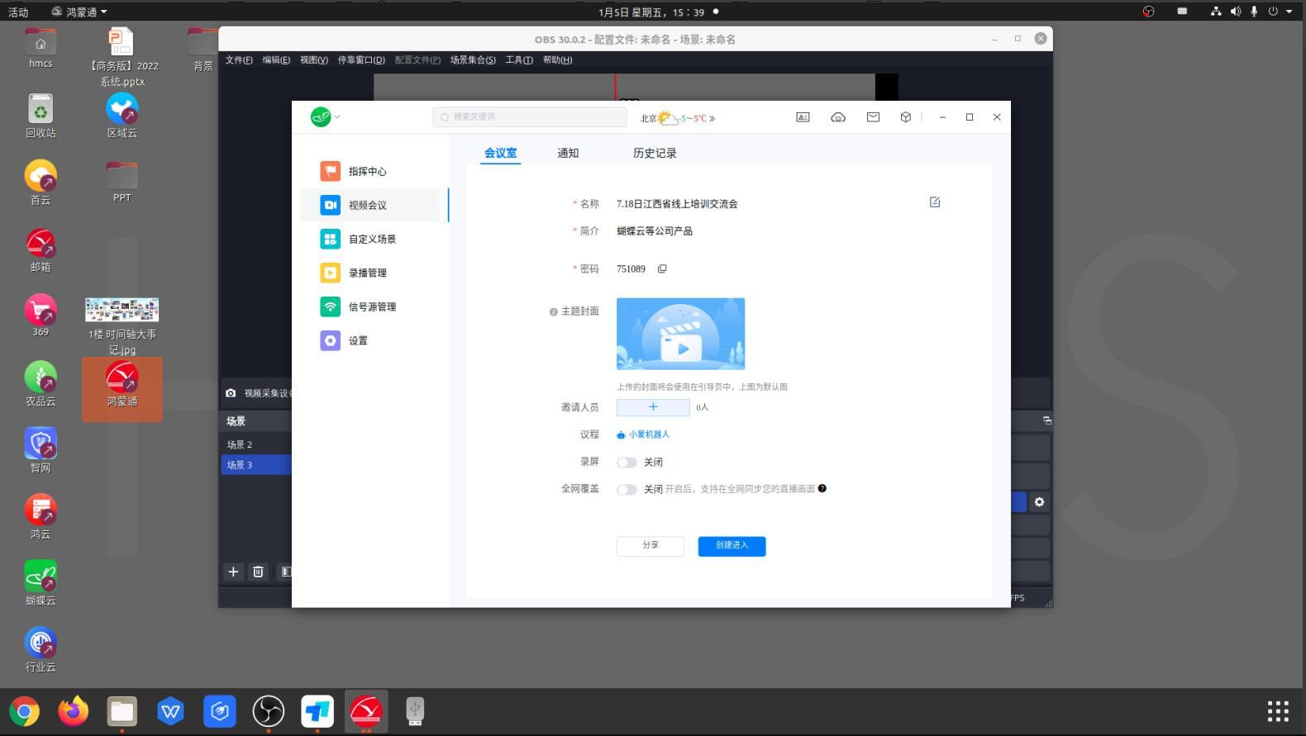The image size is (1306, 736).
Task: Expand the green profile avatar dropdown
Action: [326, 117]
